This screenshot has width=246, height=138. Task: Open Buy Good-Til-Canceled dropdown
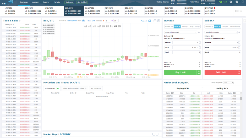click(x=181, y=32)
